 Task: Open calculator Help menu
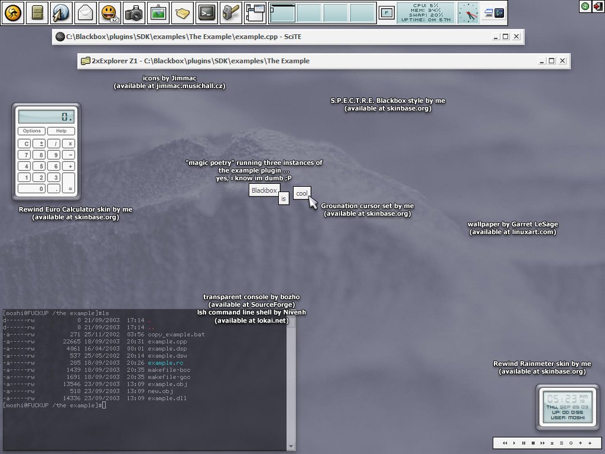[x=61, y=131]
